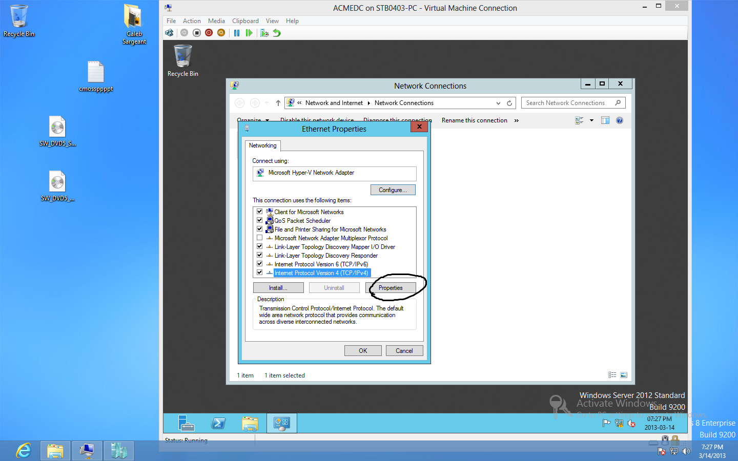Select Internet Protocol Version 4 (TCP/IPv4) item
The height and width of the screenshot is (461, 738).
click(x=321, y=273)
